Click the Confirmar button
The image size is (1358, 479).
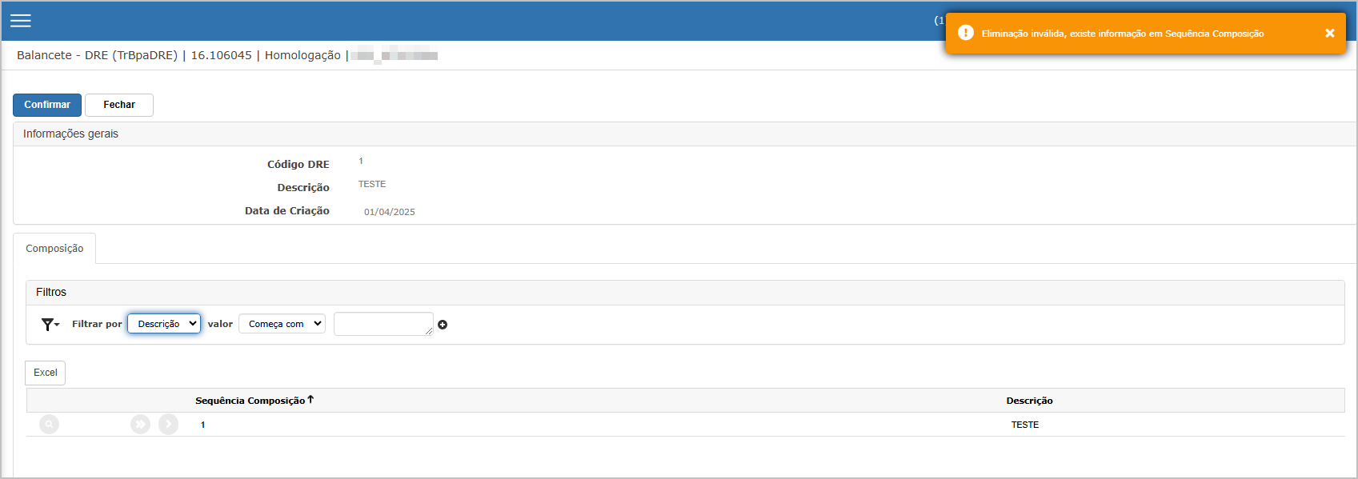click(47, 105)
